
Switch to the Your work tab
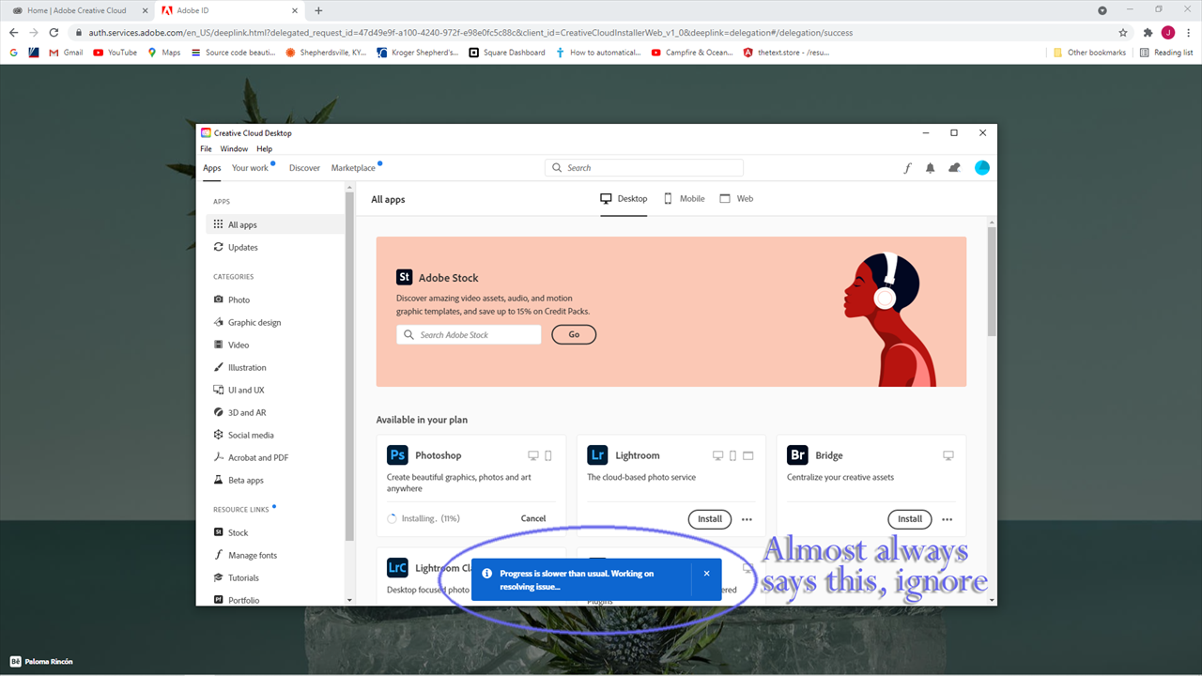[x=250, y=168]
